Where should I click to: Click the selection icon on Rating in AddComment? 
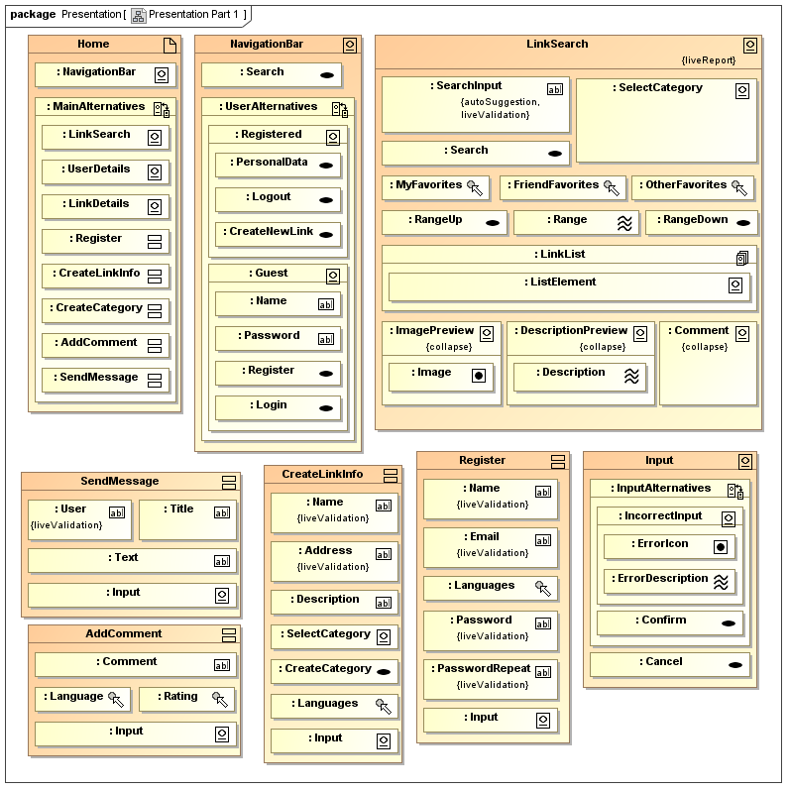point(220,700)
